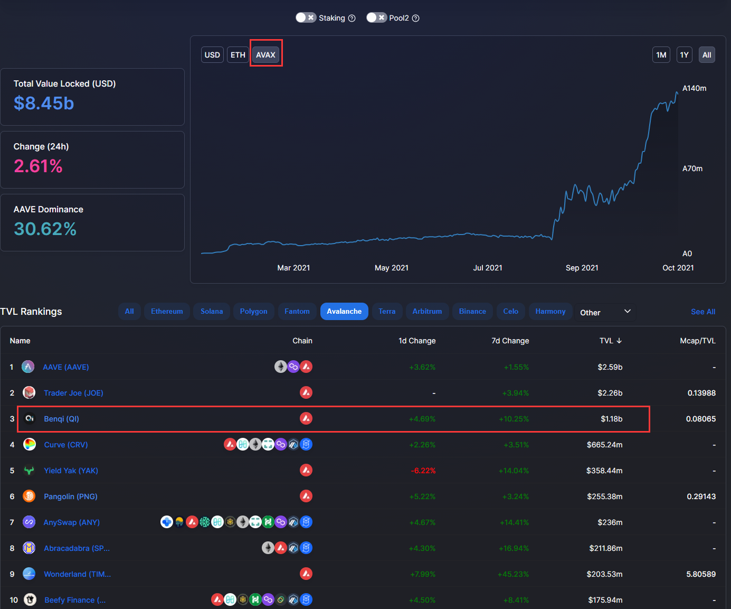This screenshot has height=609, width=731.
Task: Filter TVL rankings by Celo
Action: point(511,312)
